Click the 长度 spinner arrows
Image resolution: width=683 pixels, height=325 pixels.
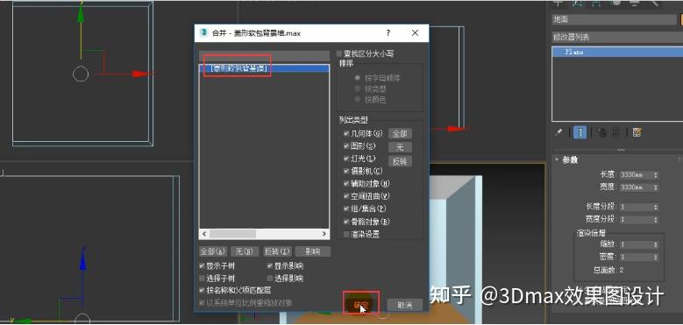656,175
